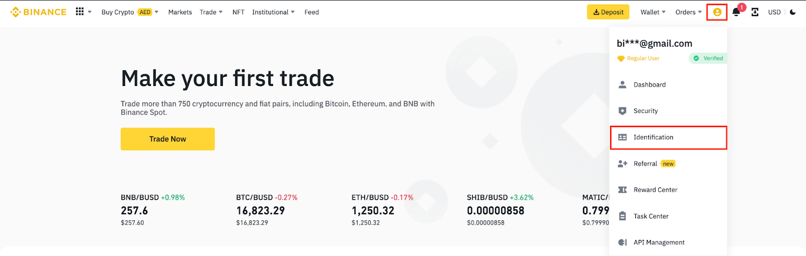Click the user profile avatar icon
This screenshot has height=256, width=806.
point(717,12)
